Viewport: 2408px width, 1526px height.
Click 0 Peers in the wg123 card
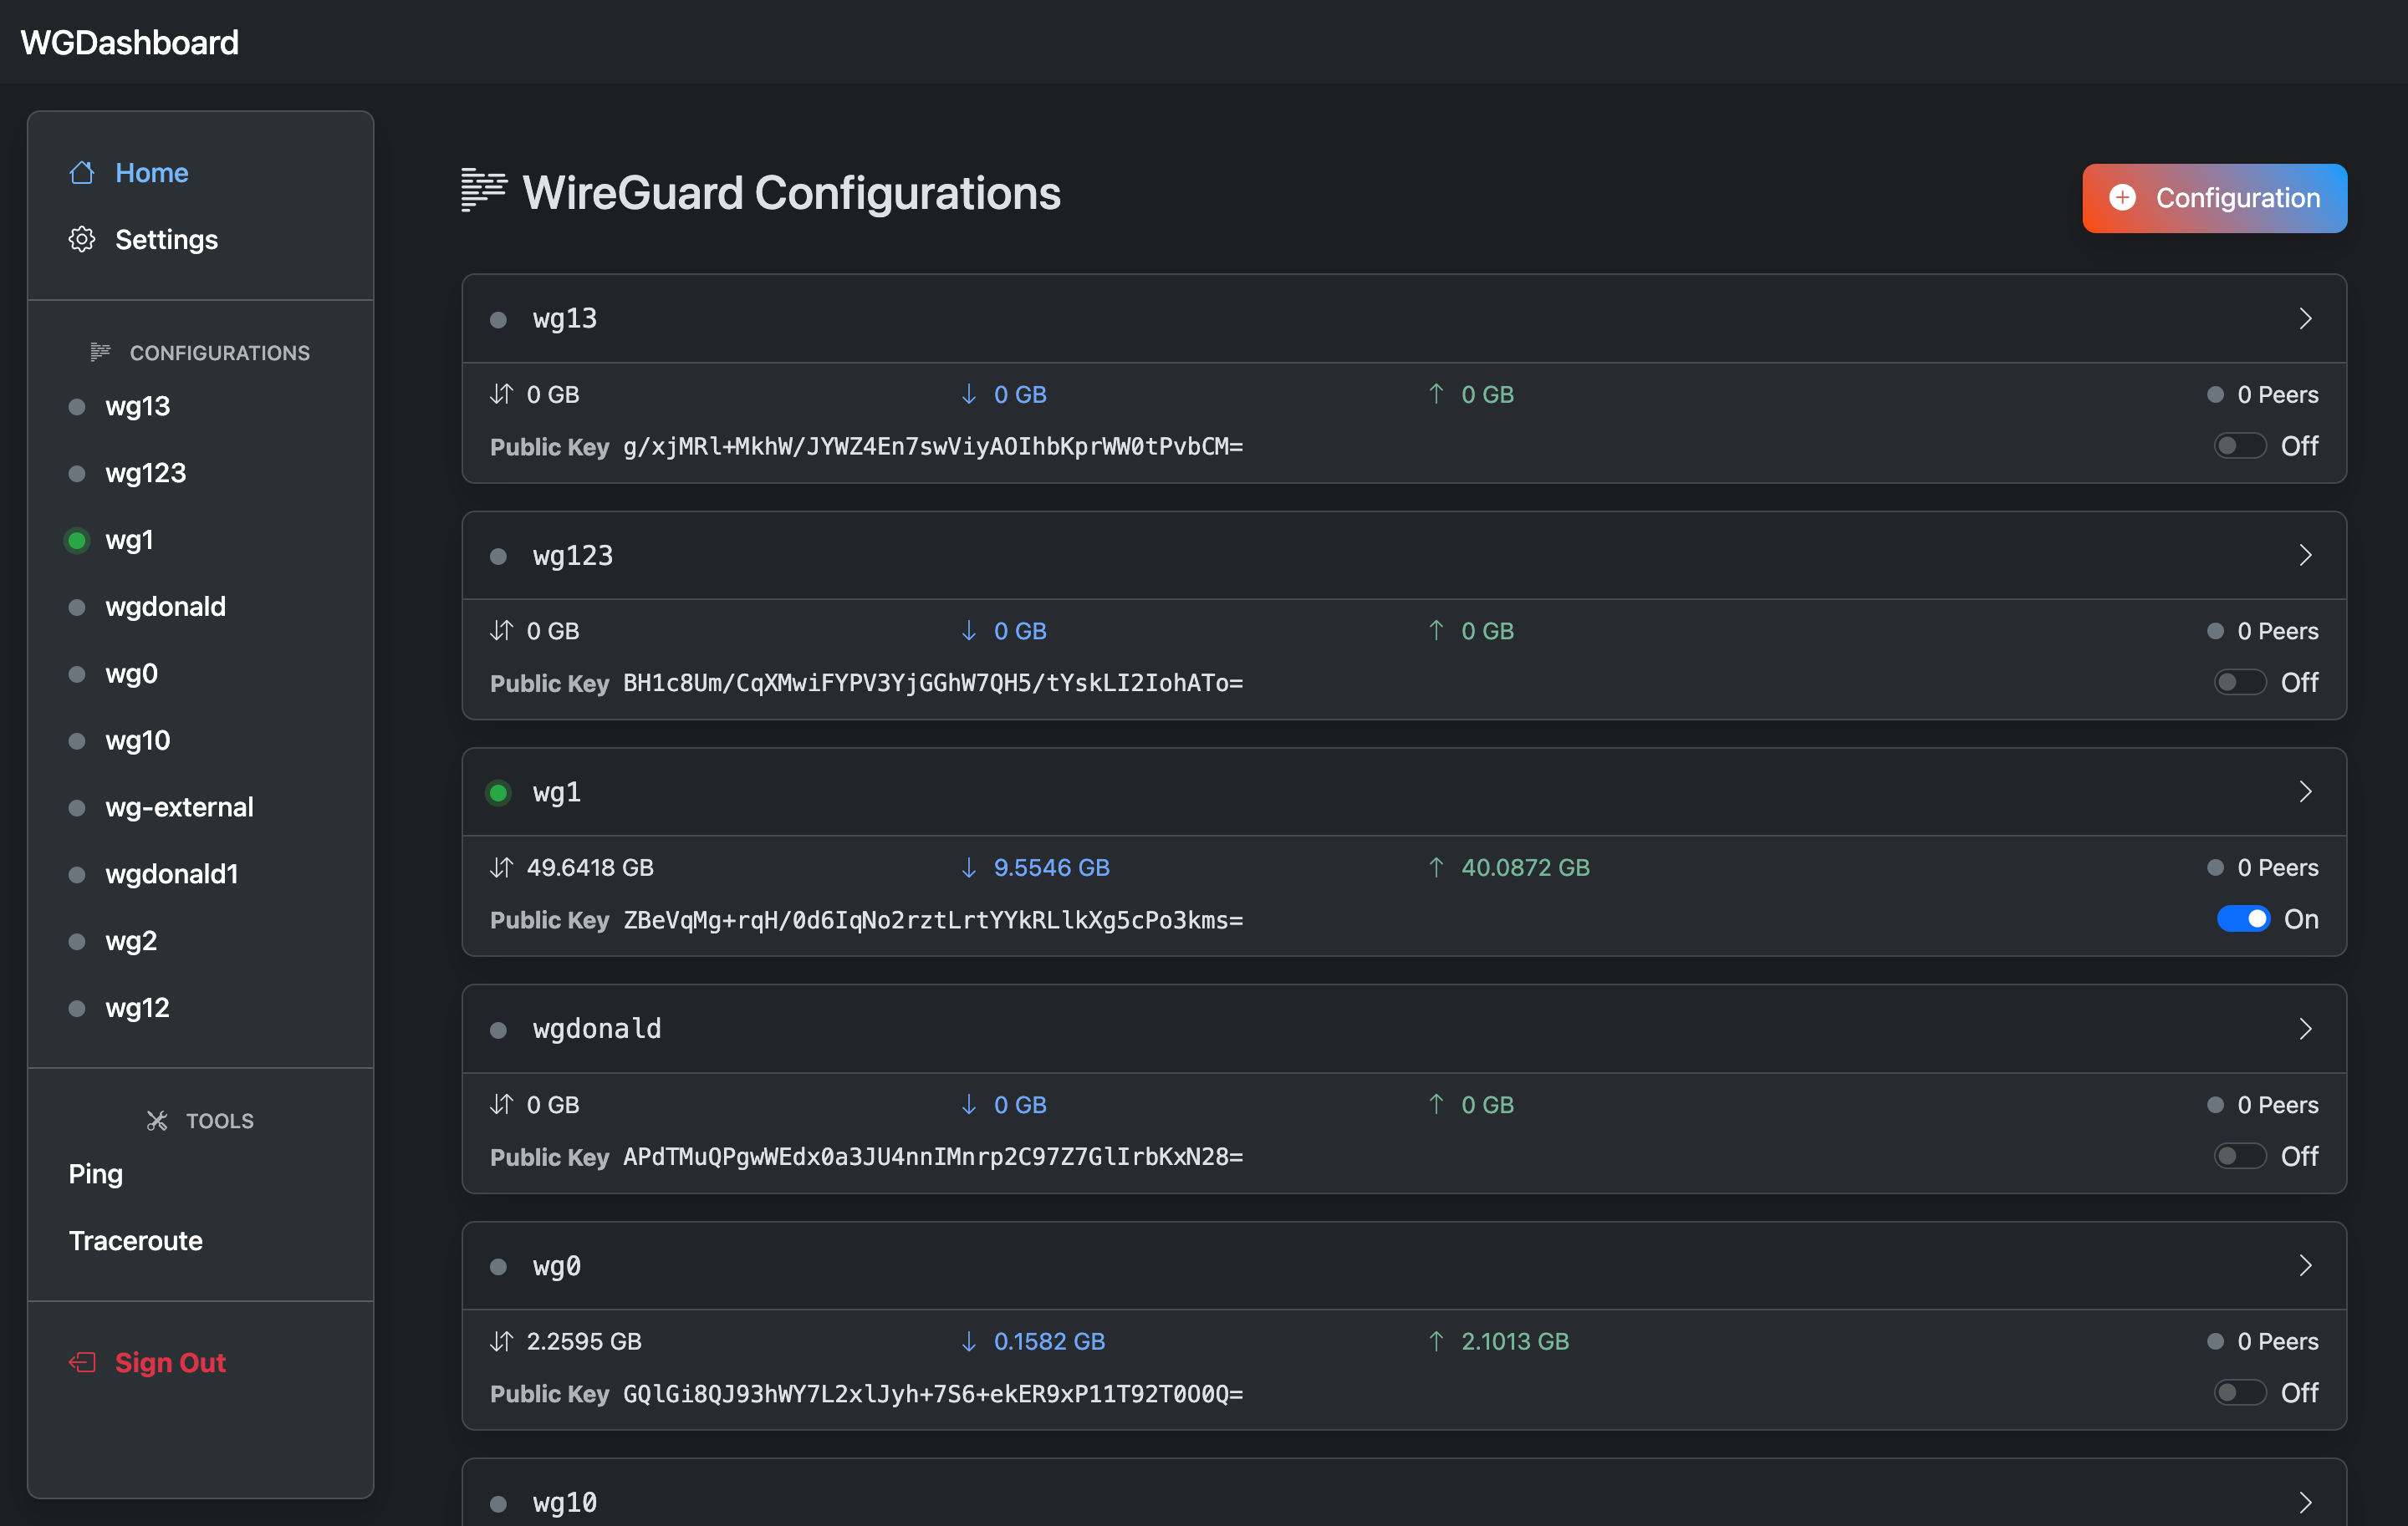2277,632
